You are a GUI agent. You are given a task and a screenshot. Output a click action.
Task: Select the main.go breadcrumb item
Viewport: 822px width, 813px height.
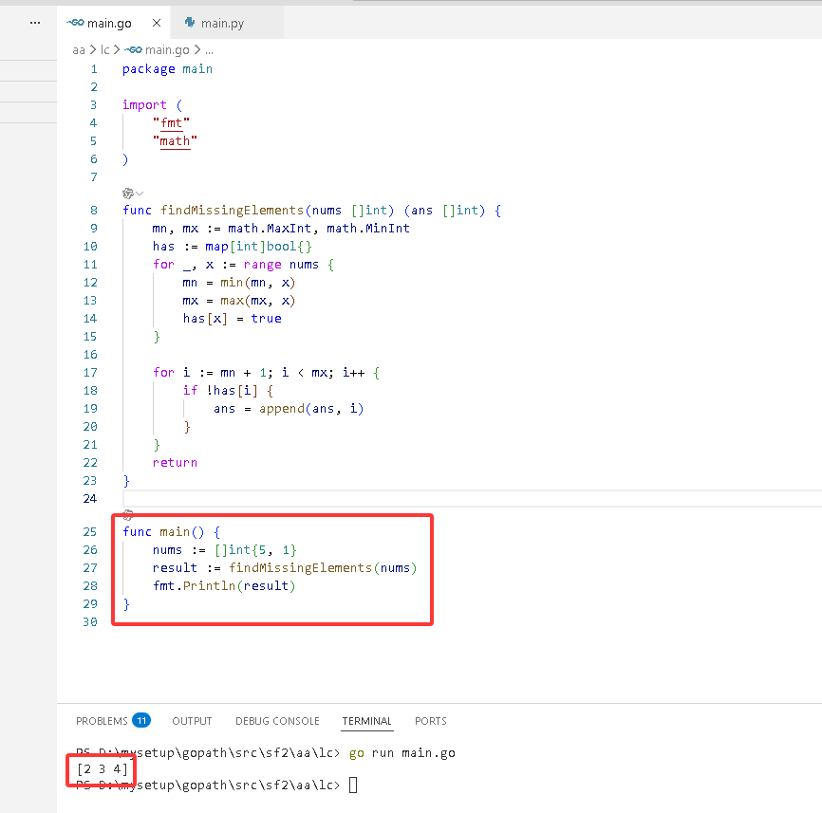tap(167, 49)
